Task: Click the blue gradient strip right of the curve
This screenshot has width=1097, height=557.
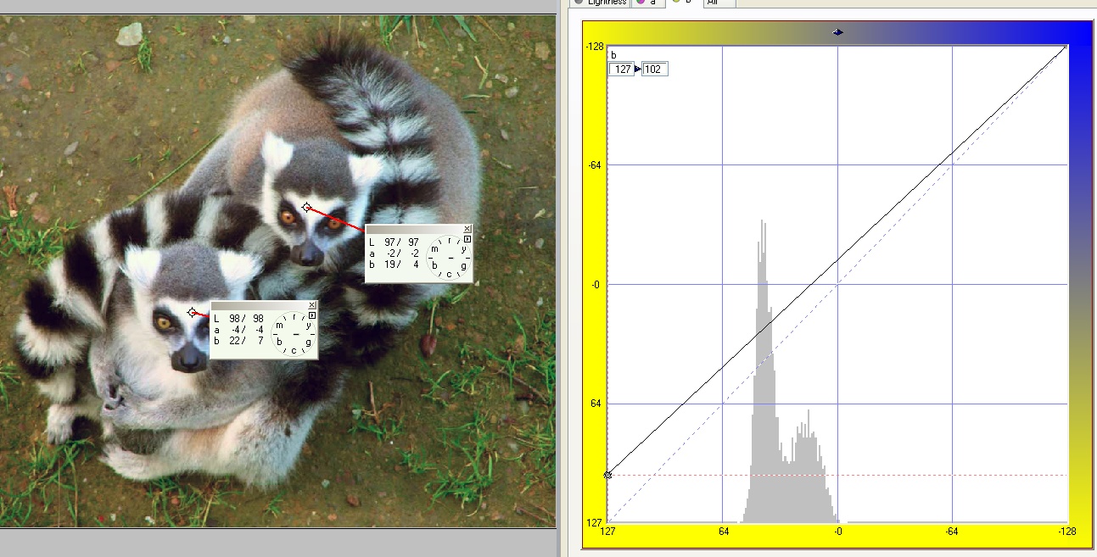Action: 1080,284
